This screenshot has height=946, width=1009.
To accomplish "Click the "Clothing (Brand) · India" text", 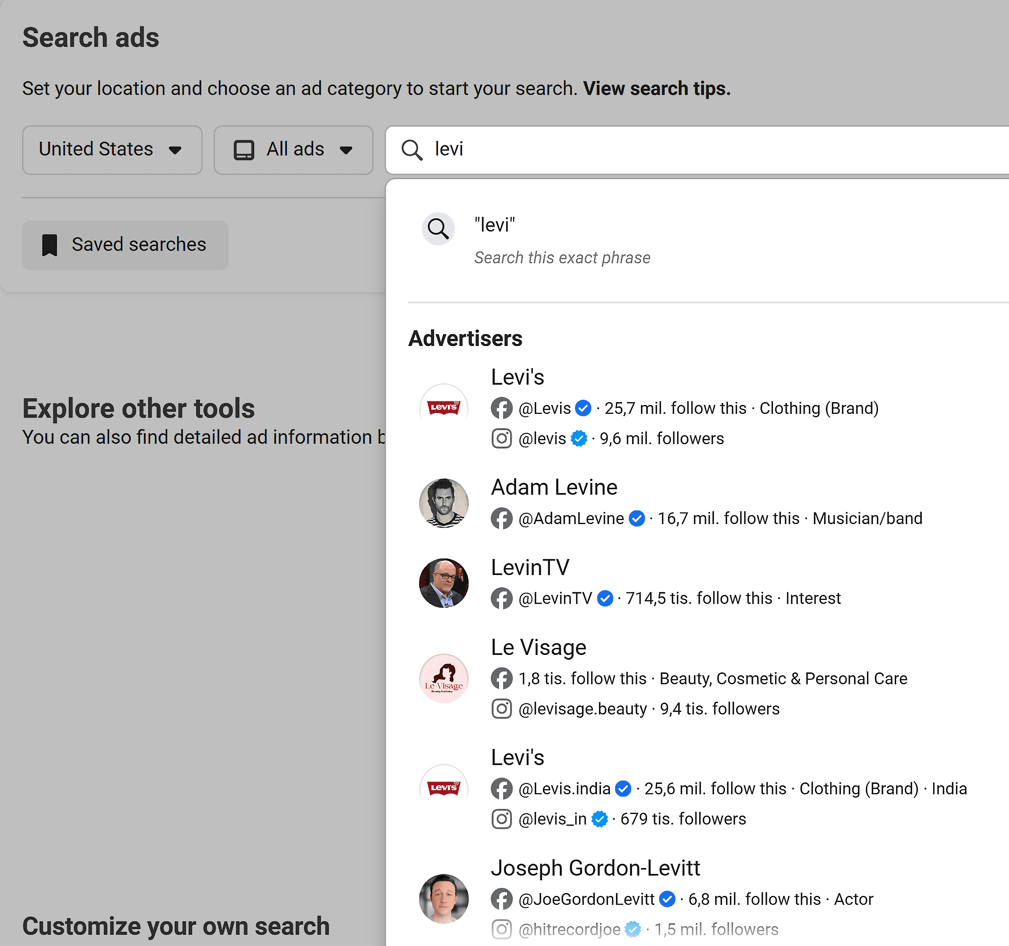I will (883, 789).
